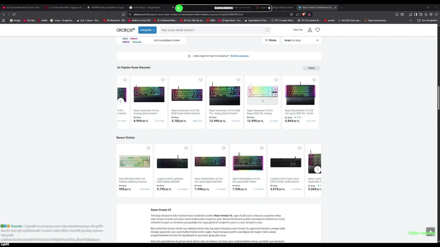Open Logitech G512 Carbon product title

click(284, 180)
